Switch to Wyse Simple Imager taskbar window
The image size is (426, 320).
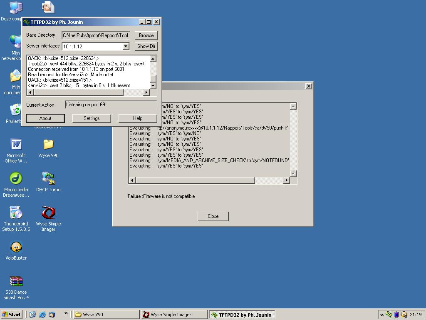(x=174, y=315)
